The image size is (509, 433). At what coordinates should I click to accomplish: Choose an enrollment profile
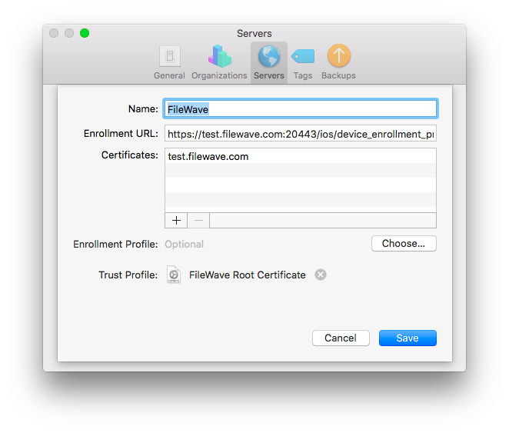(x=404, y=244)
